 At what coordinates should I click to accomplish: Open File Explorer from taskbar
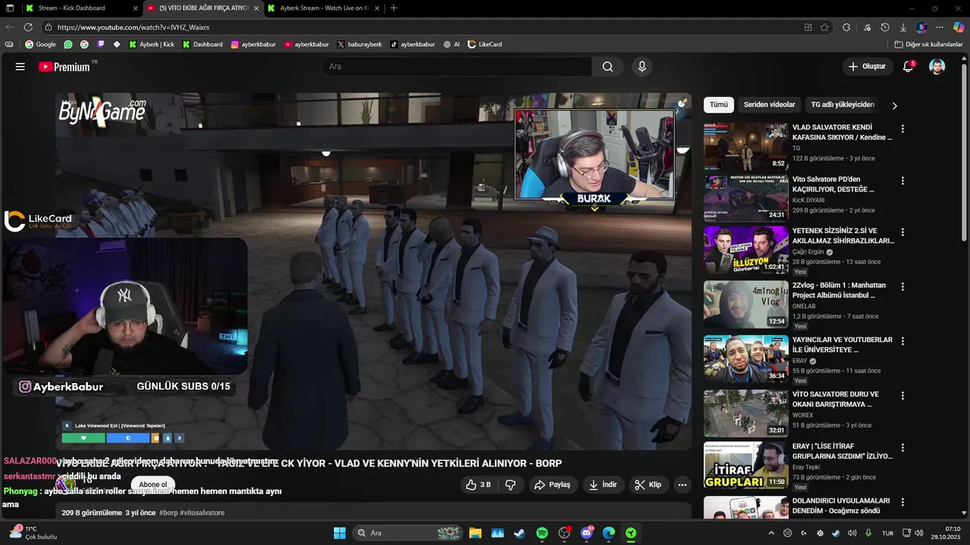(x=475, y=533)
